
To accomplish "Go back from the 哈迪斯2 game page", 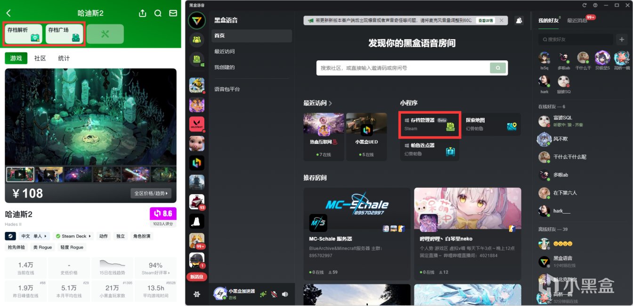I will pos(8,13).
